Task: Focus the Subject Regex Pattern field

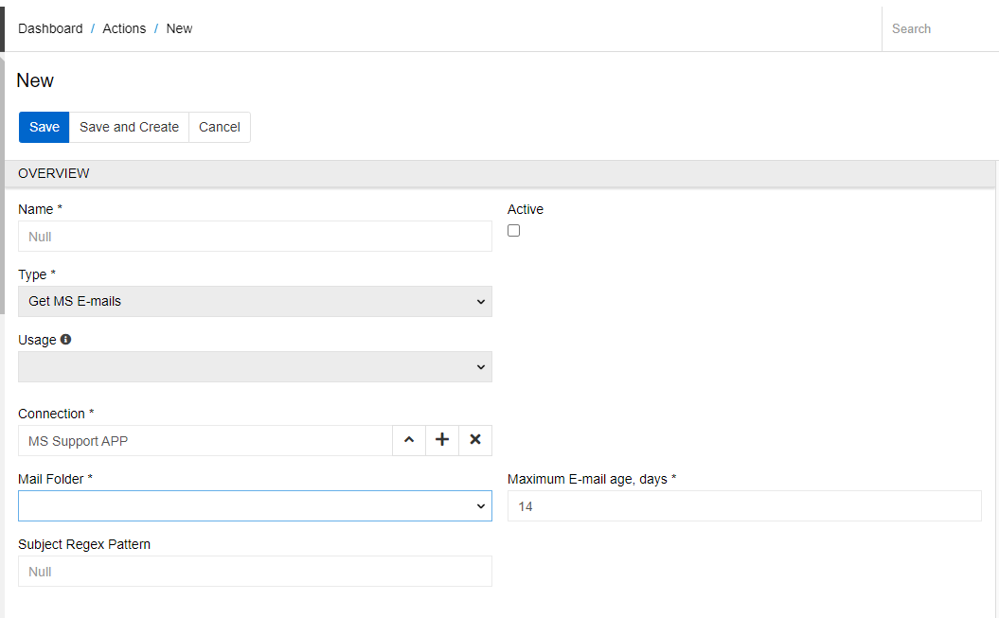Action: (255, 572)
